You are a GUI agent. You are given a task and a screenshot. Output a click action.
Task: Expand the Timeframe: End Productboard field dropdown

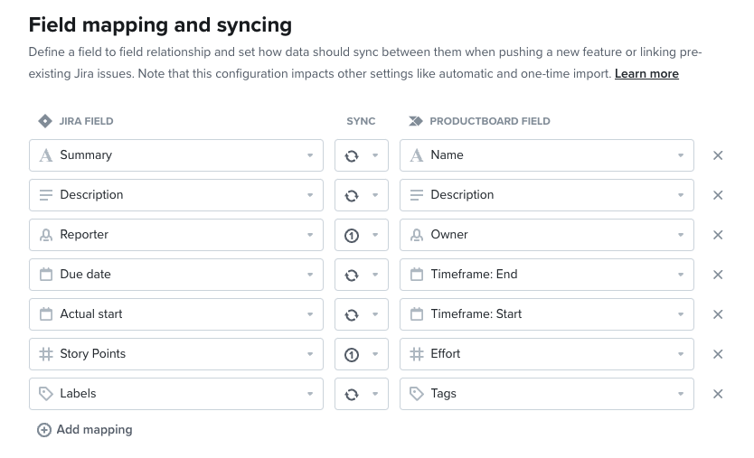(x=547, y=275)
